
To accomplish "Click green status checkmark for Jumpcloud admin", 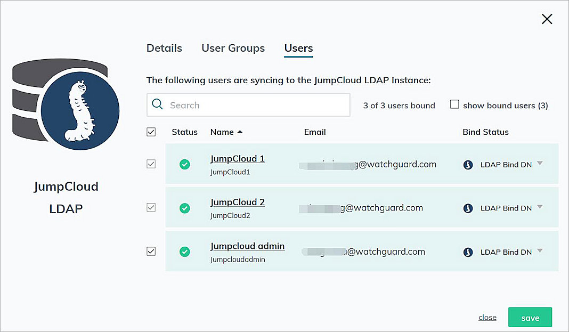I will tap(184, 252).
